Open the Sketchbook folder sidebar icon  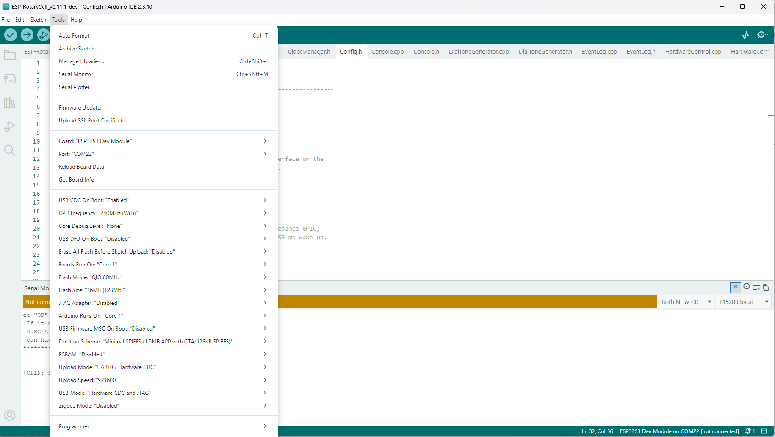click(10, 55)
